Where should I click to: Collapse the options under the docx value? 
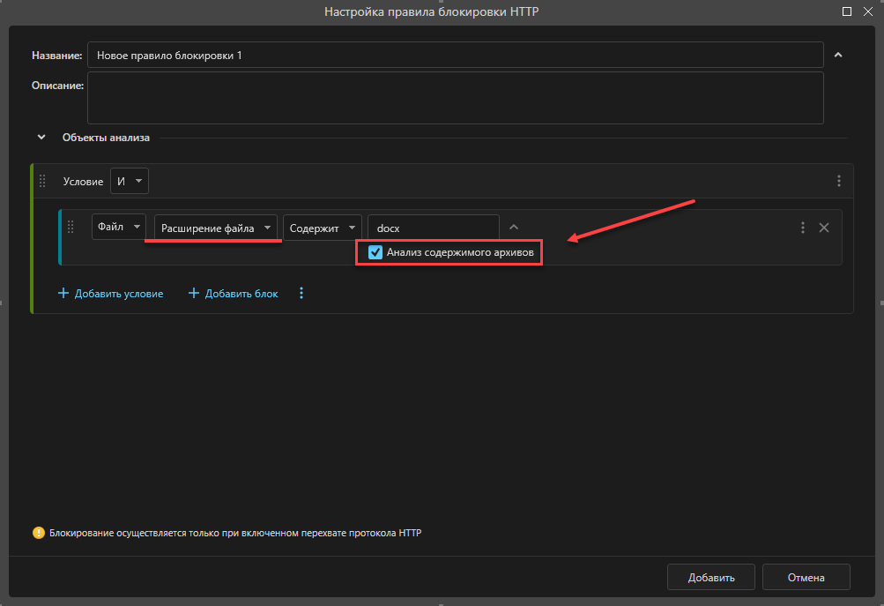pos(514,227)
